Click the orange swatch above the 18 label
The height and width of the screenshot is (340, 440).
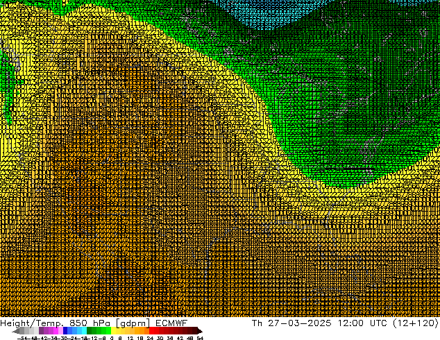142,330
